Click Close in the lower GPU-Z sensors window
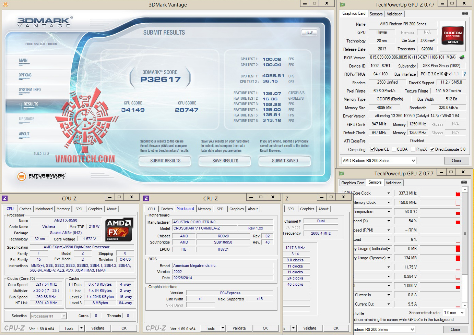 [455, 329]
